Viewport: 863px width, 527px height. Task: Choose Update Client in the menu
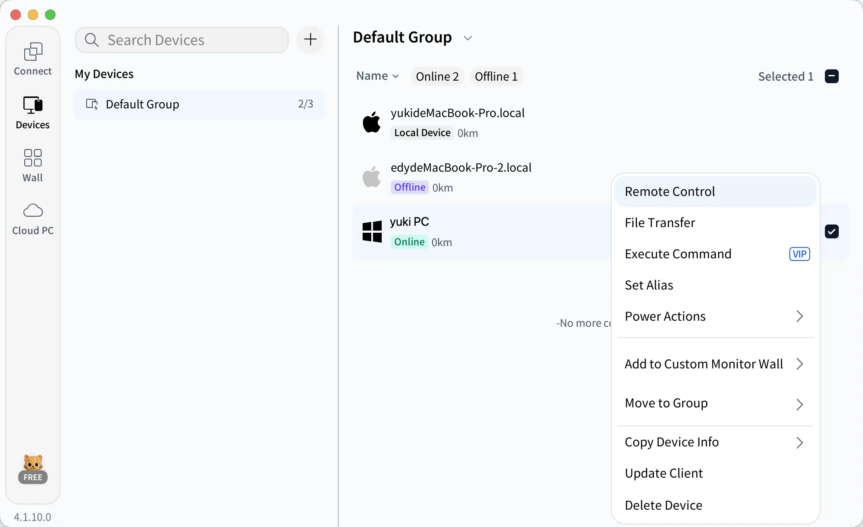(715, 473)
